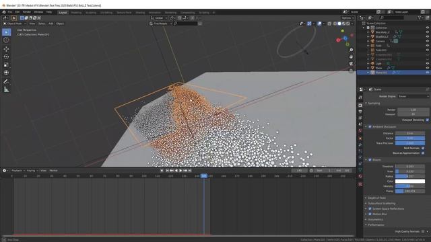
Task: Open the viewport Options popover
Action: (x=347, y=18)
